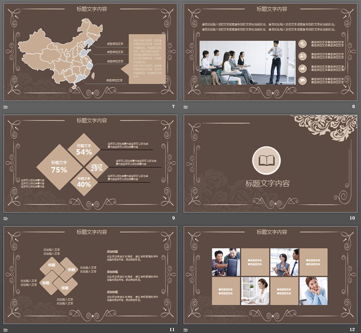Viewport: 361px width, 333px height.
Task: Click the animation star icon under slide 11
Action: 6,329
